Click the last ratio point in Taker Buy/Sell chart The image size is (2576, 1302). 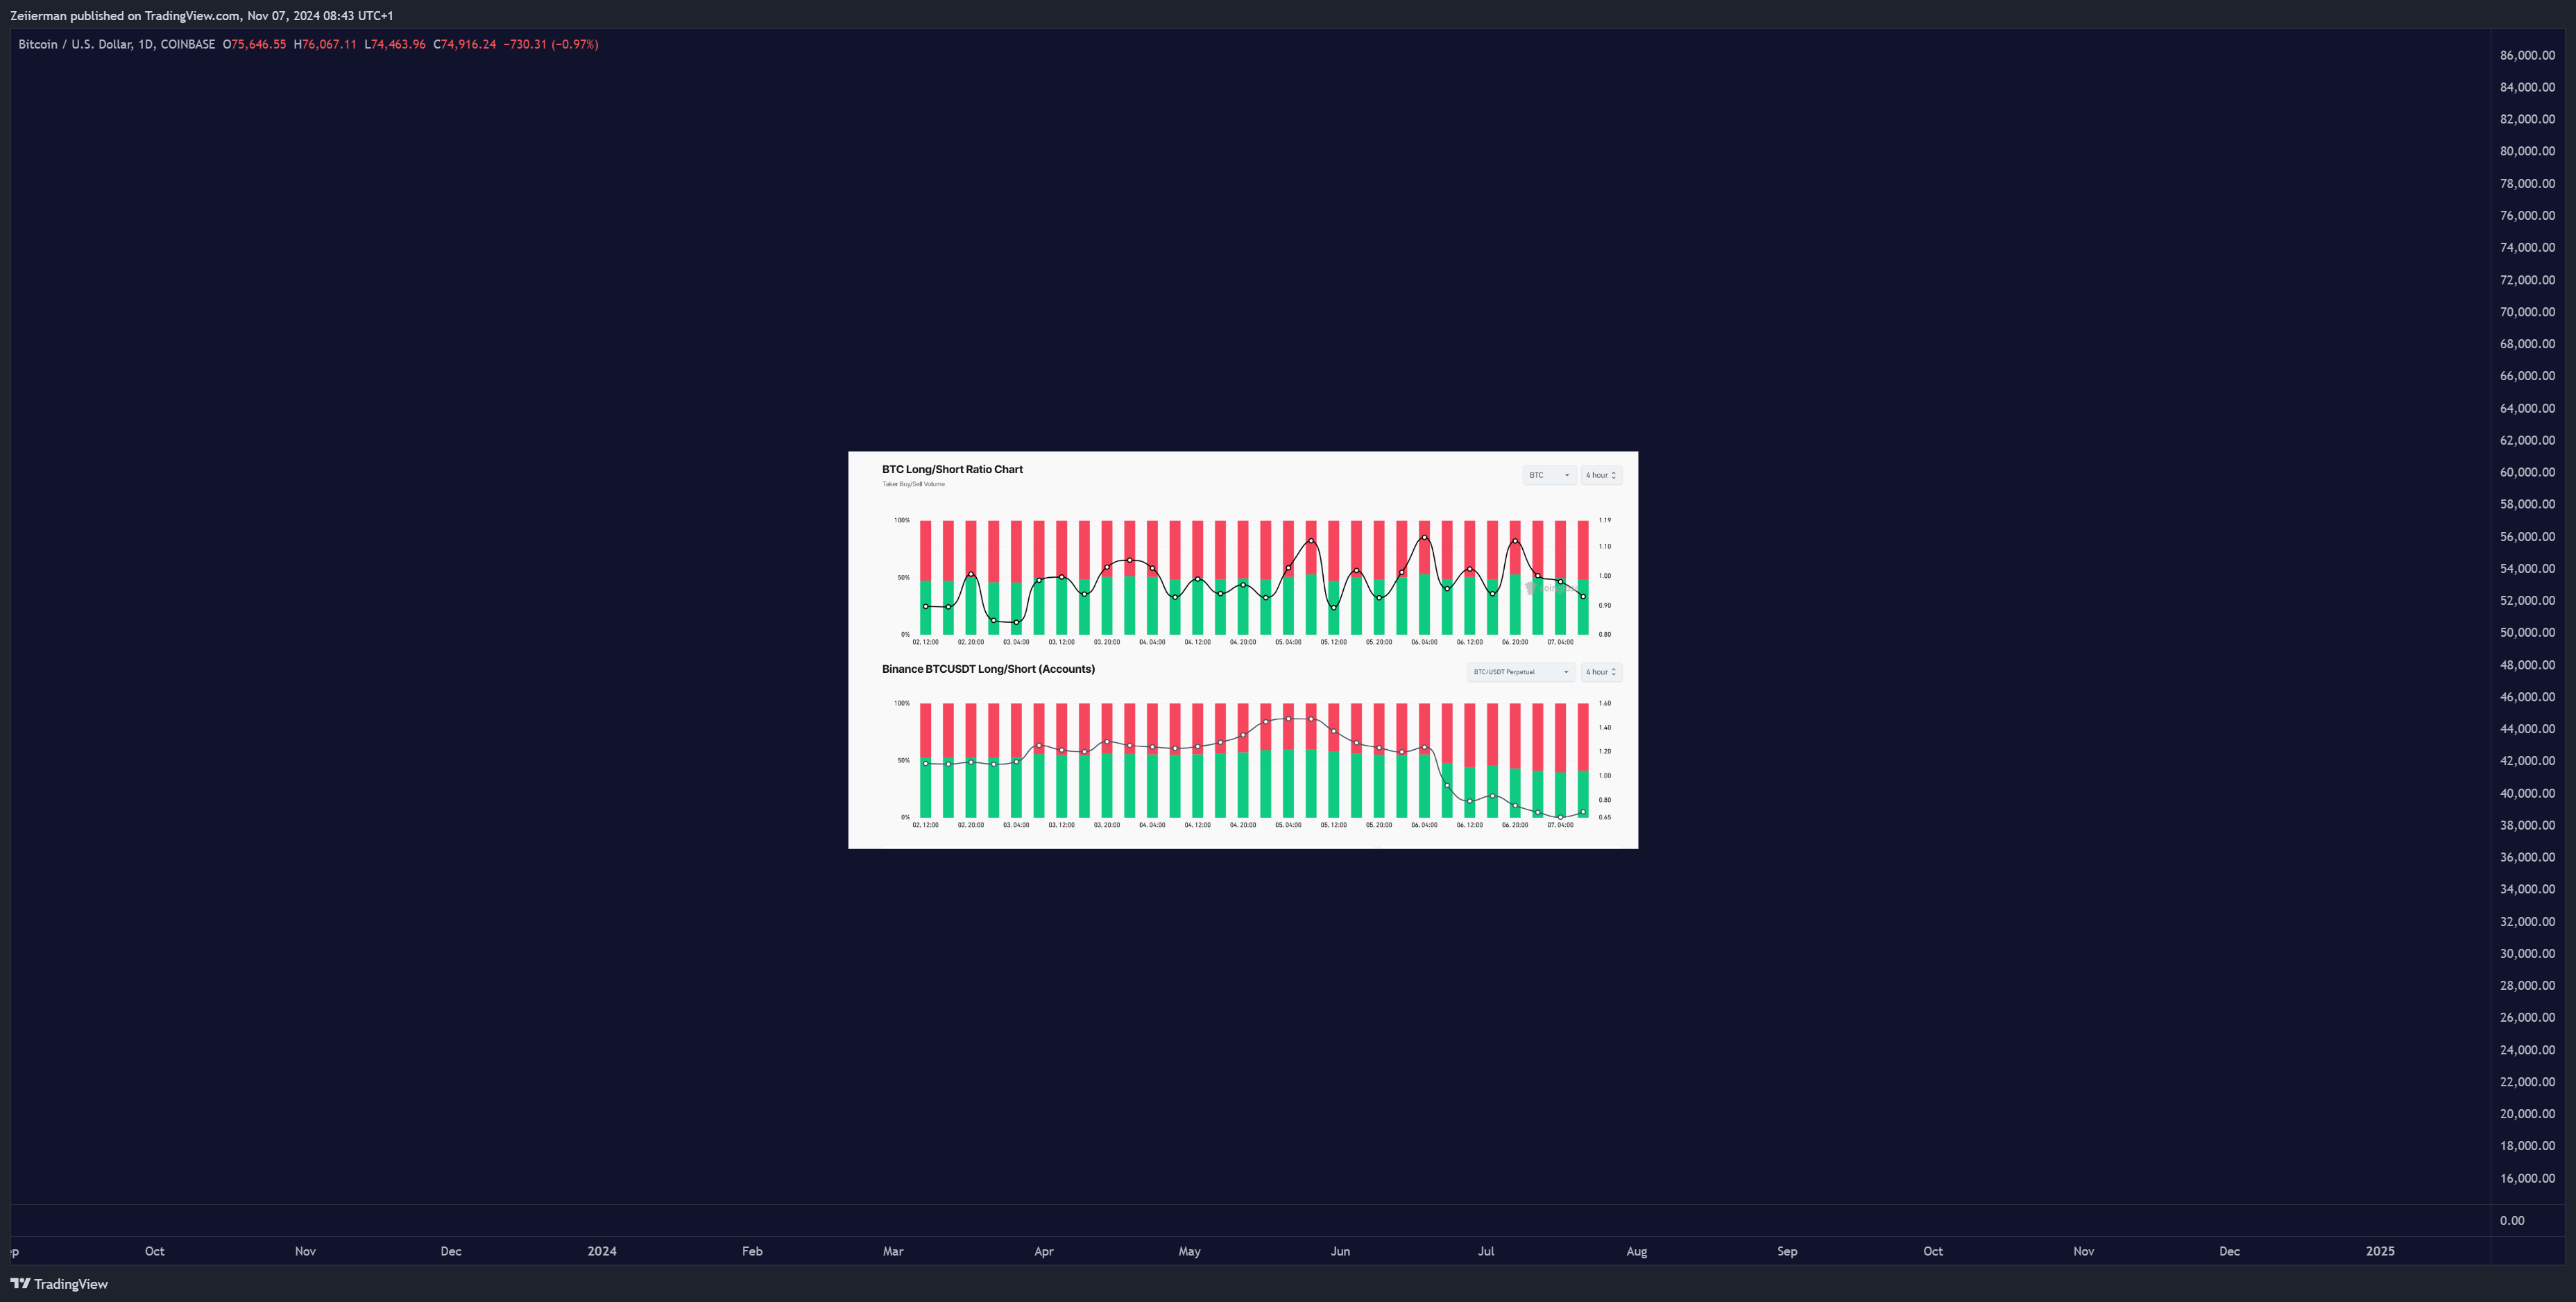point(1583,596)
